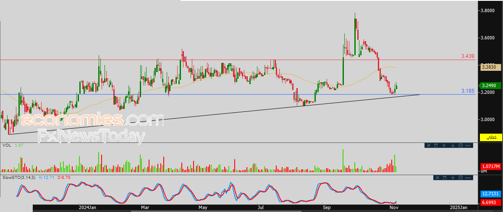Screen dimensions: 503x212
Task: Click the red 1.0717M volume tag
Action: coord(491,166)
